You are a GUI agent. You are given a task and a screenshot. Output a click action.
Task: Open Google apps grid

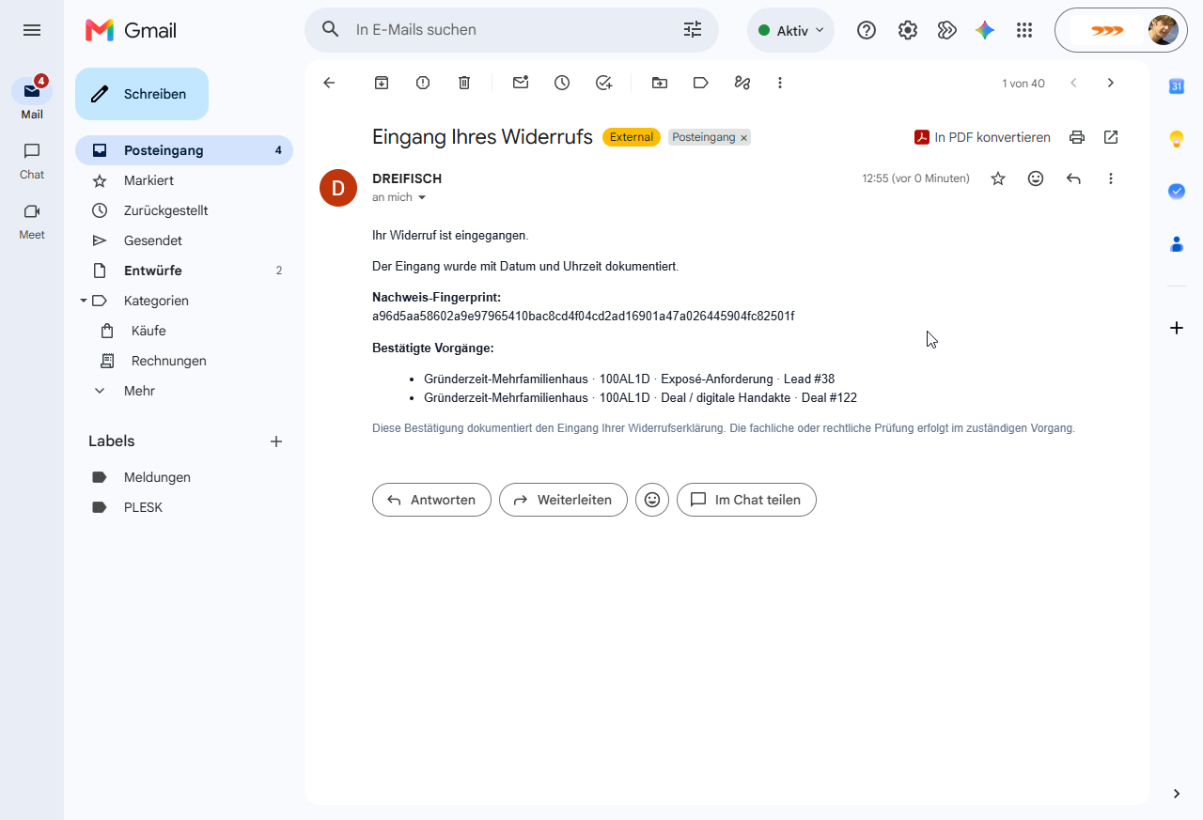[x=1024, y=30]
